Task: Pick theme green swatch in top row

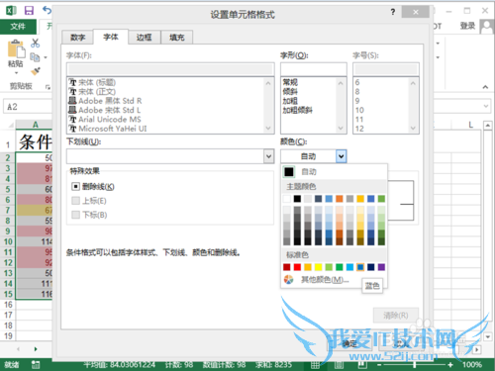Action: click(x=381, y=199)
